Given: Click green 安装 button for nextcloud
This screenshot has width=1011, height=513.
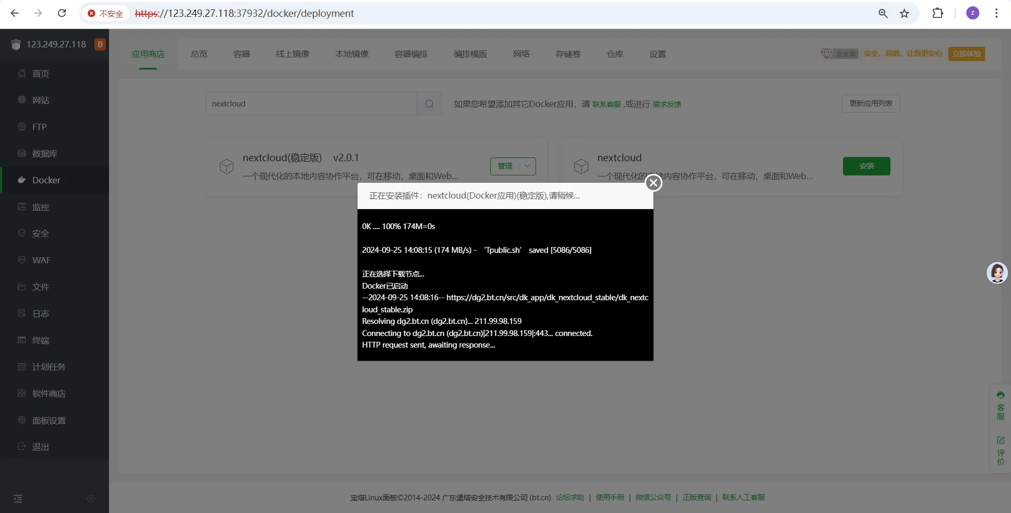Looking at the screenshot, I should coord(867,166).
